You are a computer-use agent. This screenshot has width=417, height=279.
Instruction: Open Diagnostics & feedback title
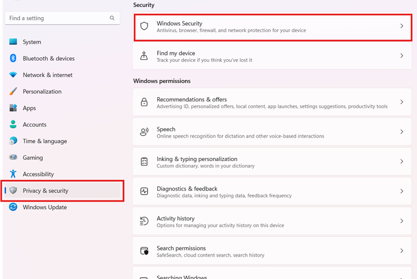(x=187, y=189)
